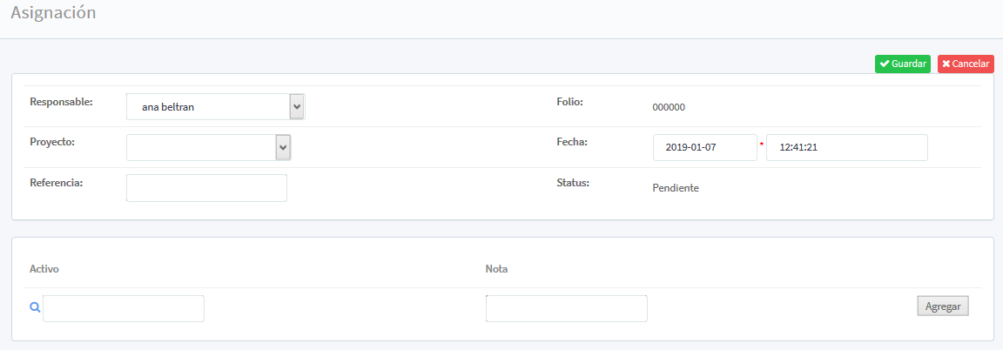Click the Asignación page heading

tap(53, 13)
